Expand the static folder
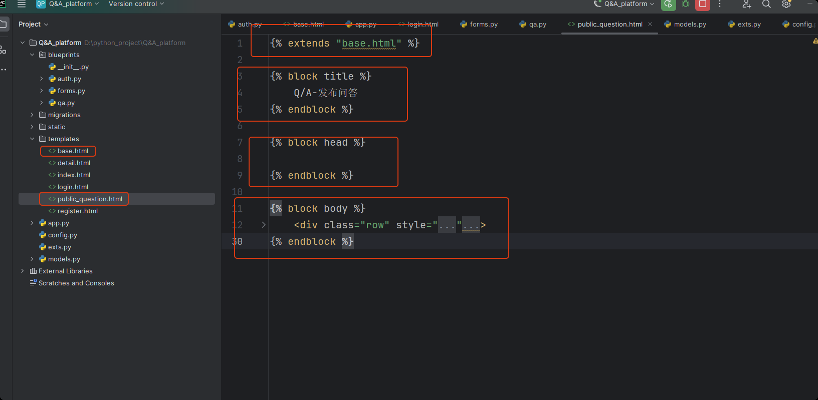This screenshot has height=400, width=818. coord(32,127)
